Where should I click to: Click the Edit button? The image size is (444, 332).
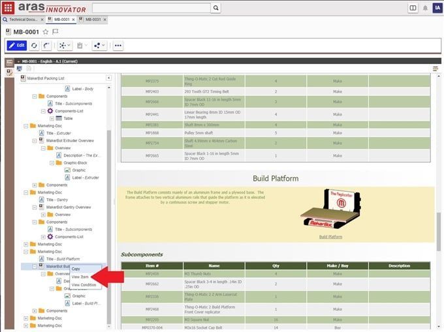click(x=16, y=46)
